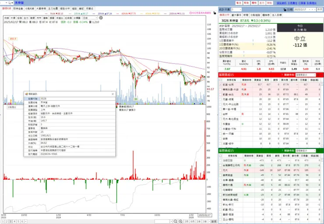Click the help icon beside 1日籌碼集中 張

[x=253, y=40]
